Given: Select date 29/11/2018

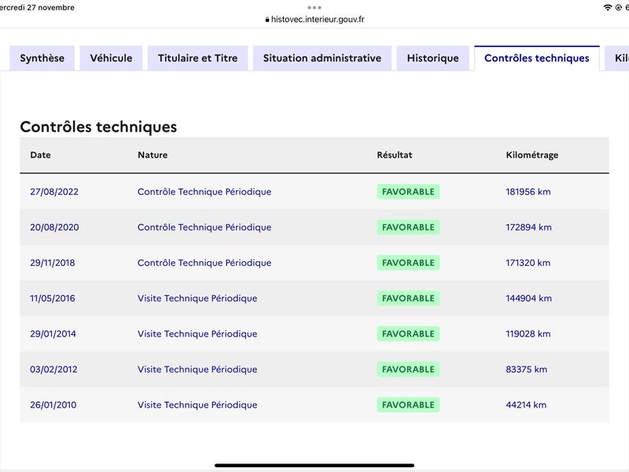Looking at the screenshot, I should coord(53,263).
